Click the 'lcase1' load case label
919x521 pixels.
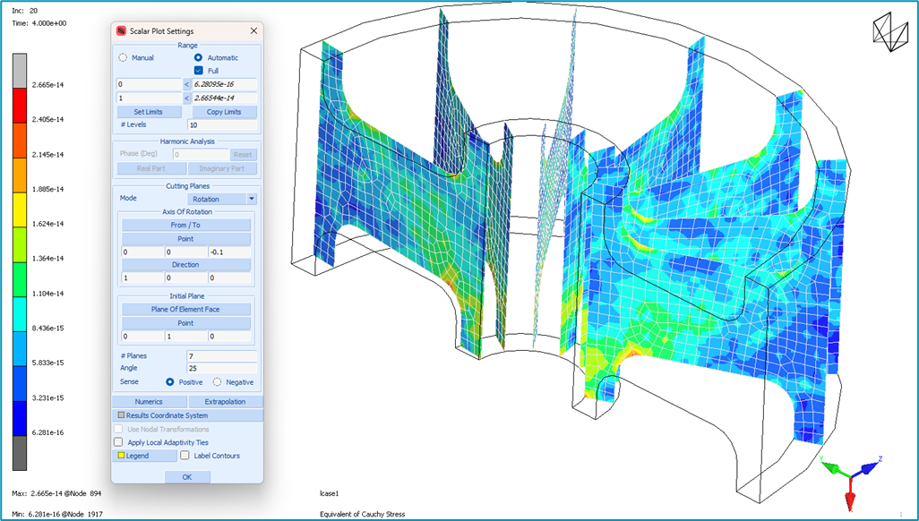point(330,493)
